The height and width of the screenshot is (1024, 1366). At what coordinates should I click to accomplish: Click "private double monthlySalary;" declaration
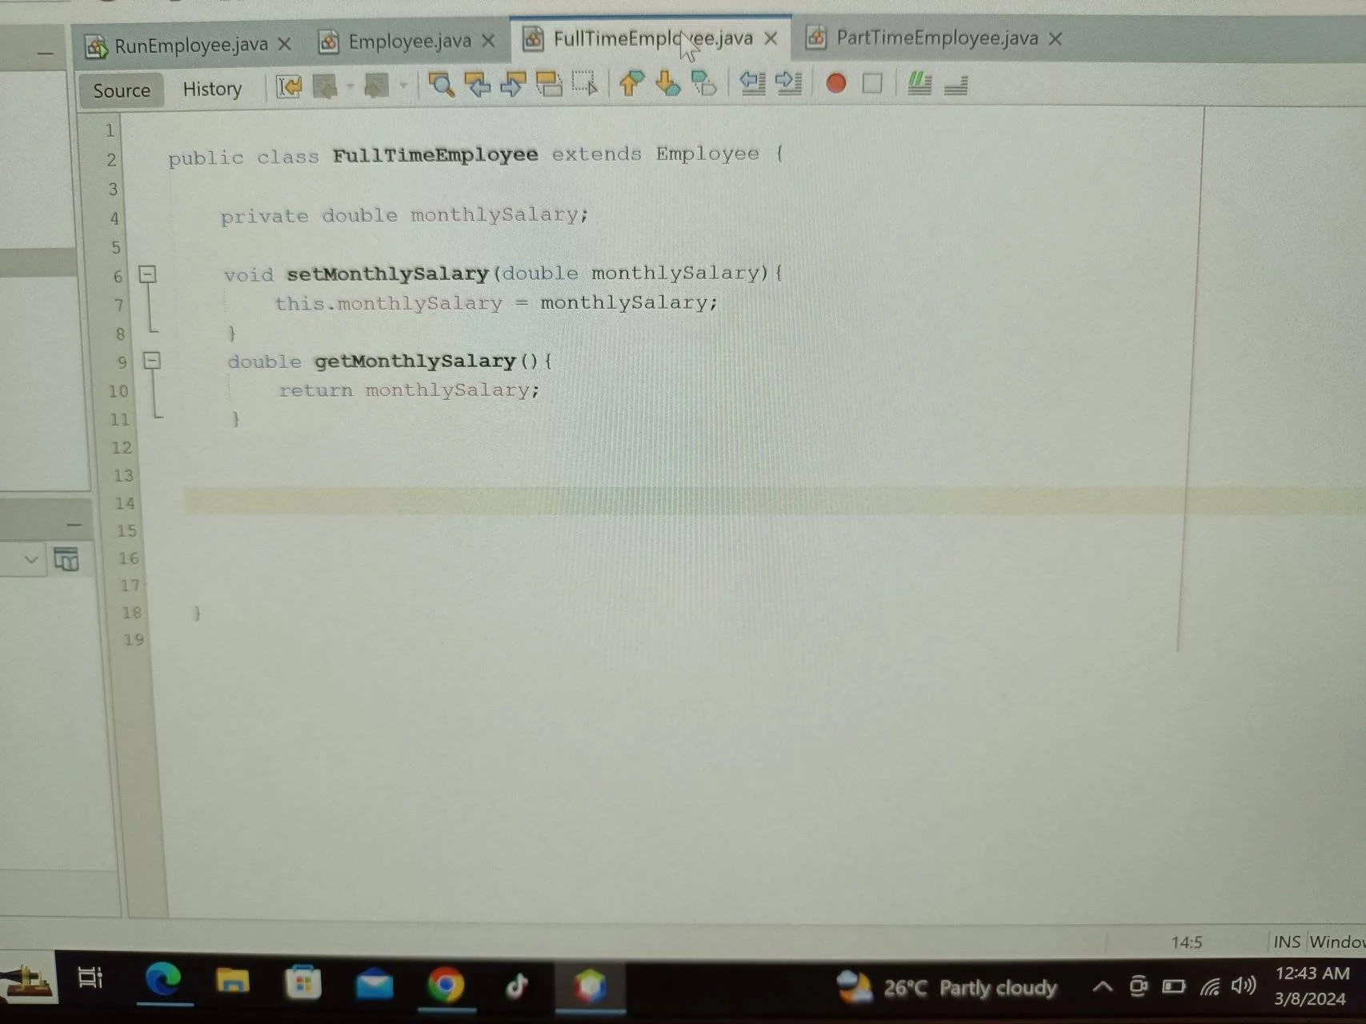(404, 215)
